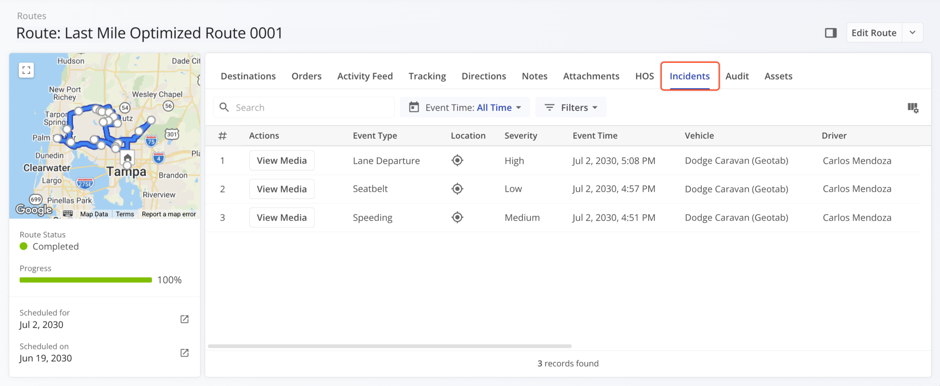Show location for the Seatbelt incident
Viewport: 940px width, 386px height.
pyautogui.click(x=457, y=189)
